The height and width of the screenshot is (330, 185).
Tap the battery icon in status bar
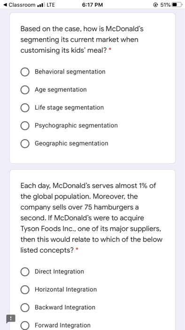click(177, 5)
